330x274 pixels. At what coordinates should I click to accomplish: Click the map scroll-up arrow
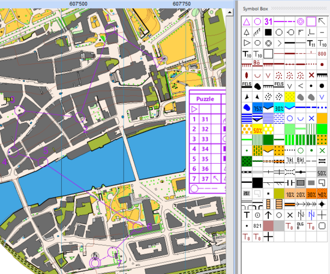point(230,13)
